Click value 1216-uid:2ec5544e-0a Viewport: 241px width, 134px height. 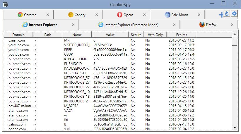click(x=110, y=83)
